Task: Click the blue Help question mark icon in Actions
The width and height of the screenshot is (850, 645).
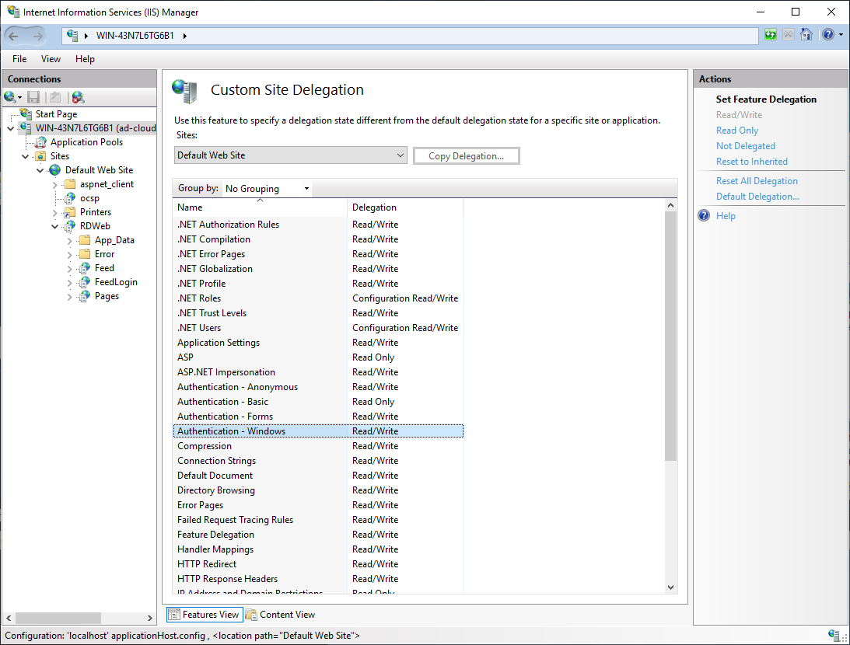Action: (704, 215)
